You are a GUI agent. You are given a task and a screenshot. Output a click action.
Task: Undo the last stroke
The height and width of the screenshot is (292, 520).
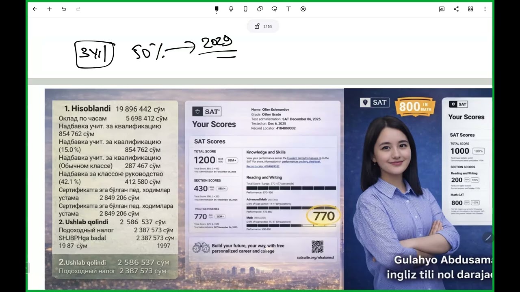[64, 9]
